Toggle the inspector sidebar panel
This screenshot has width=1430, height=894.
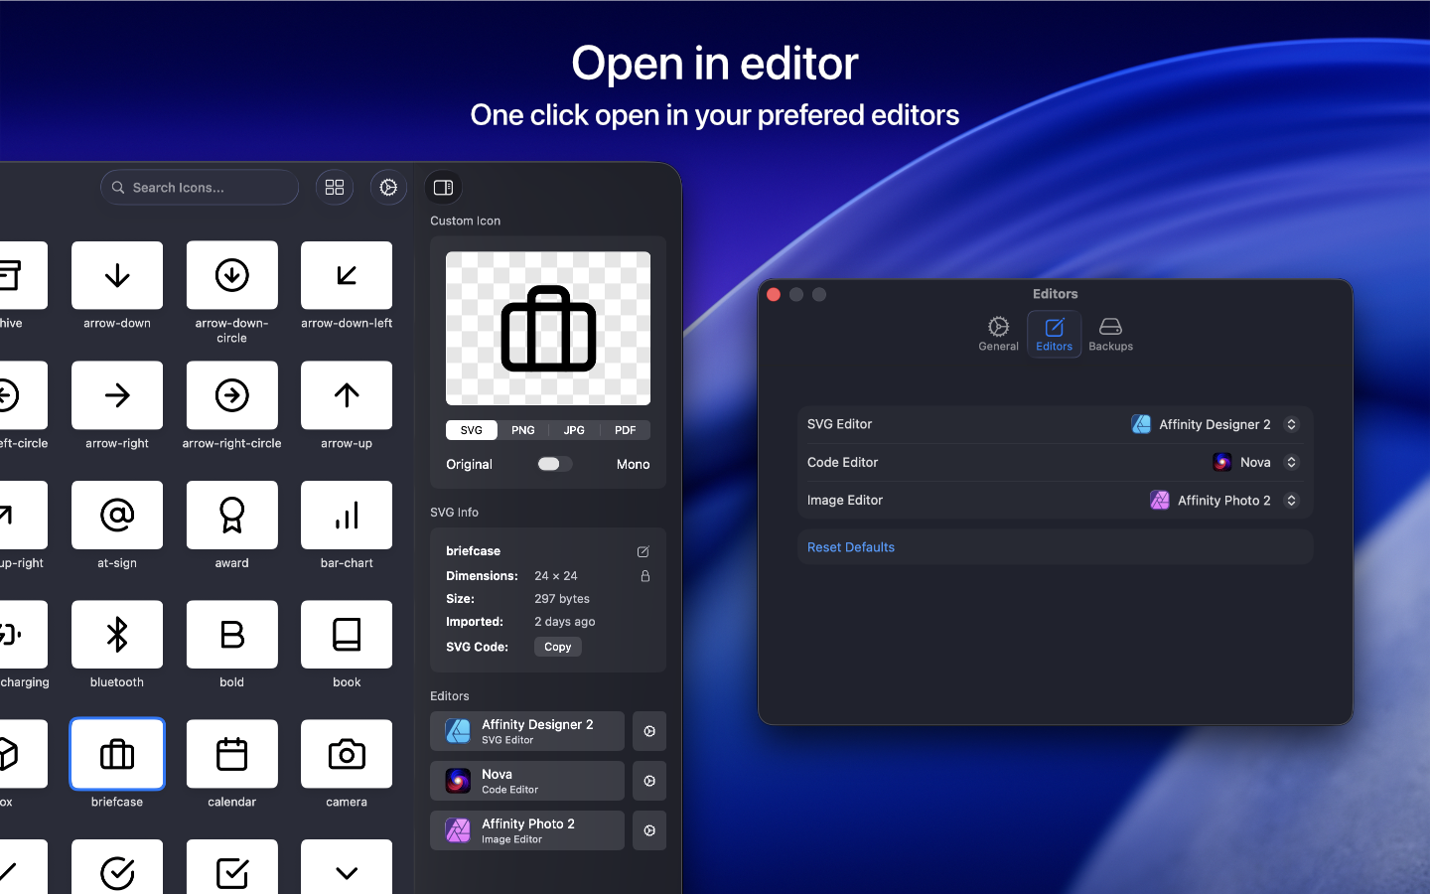coord(443,187)
